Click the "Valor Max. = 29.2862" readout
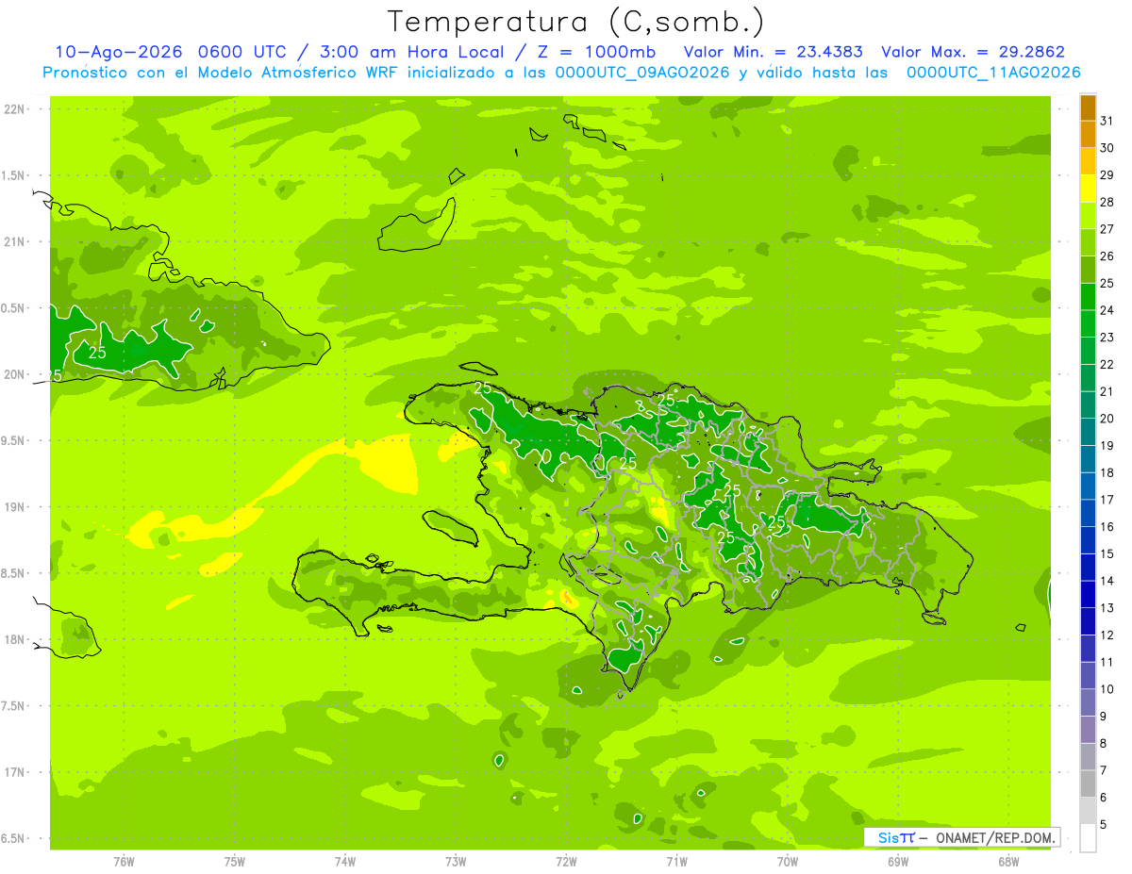Screen dimensions: 1132x874 [x=973, y=52]
